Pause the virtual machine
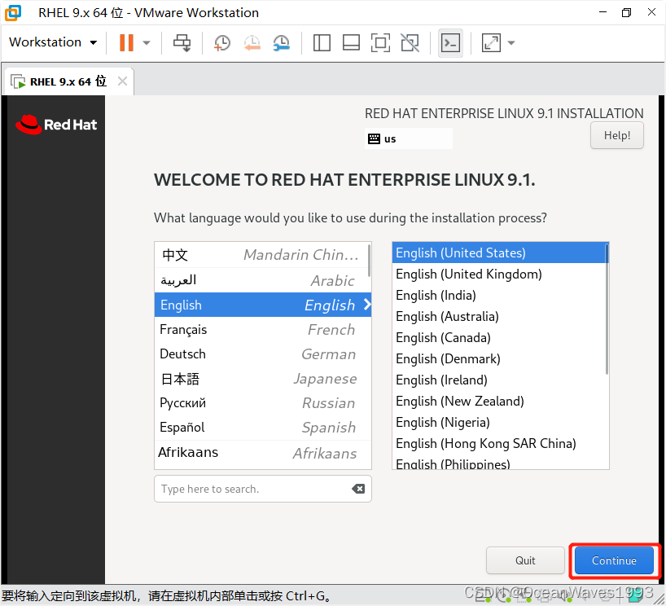666x606 pixels. click(x=126, y=42)
